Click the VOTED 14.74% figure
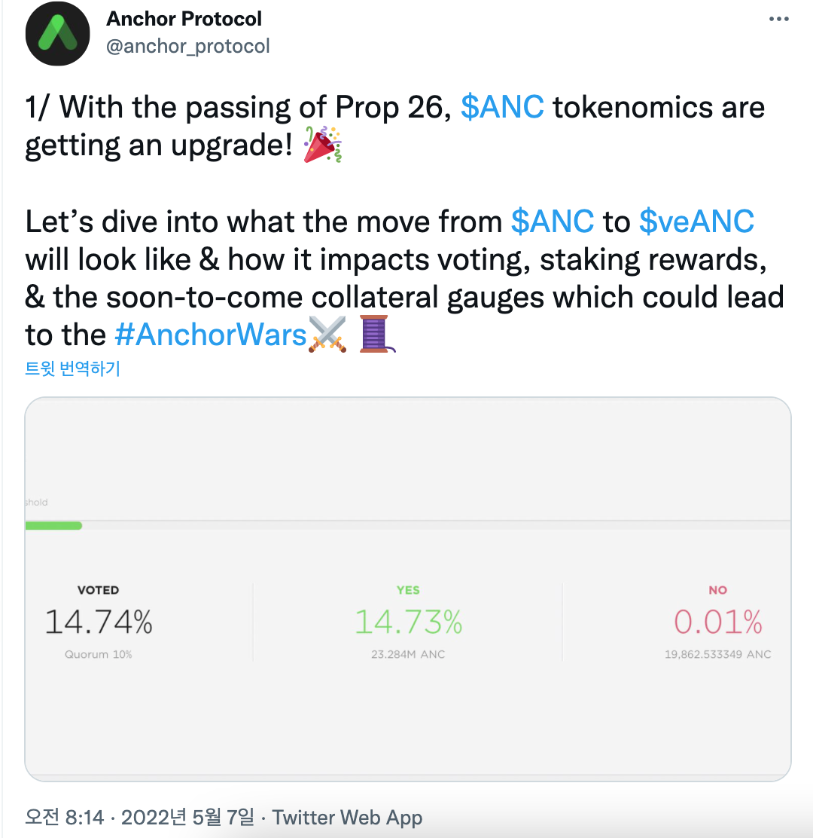813x838 pixels. [x=99, y=622]
